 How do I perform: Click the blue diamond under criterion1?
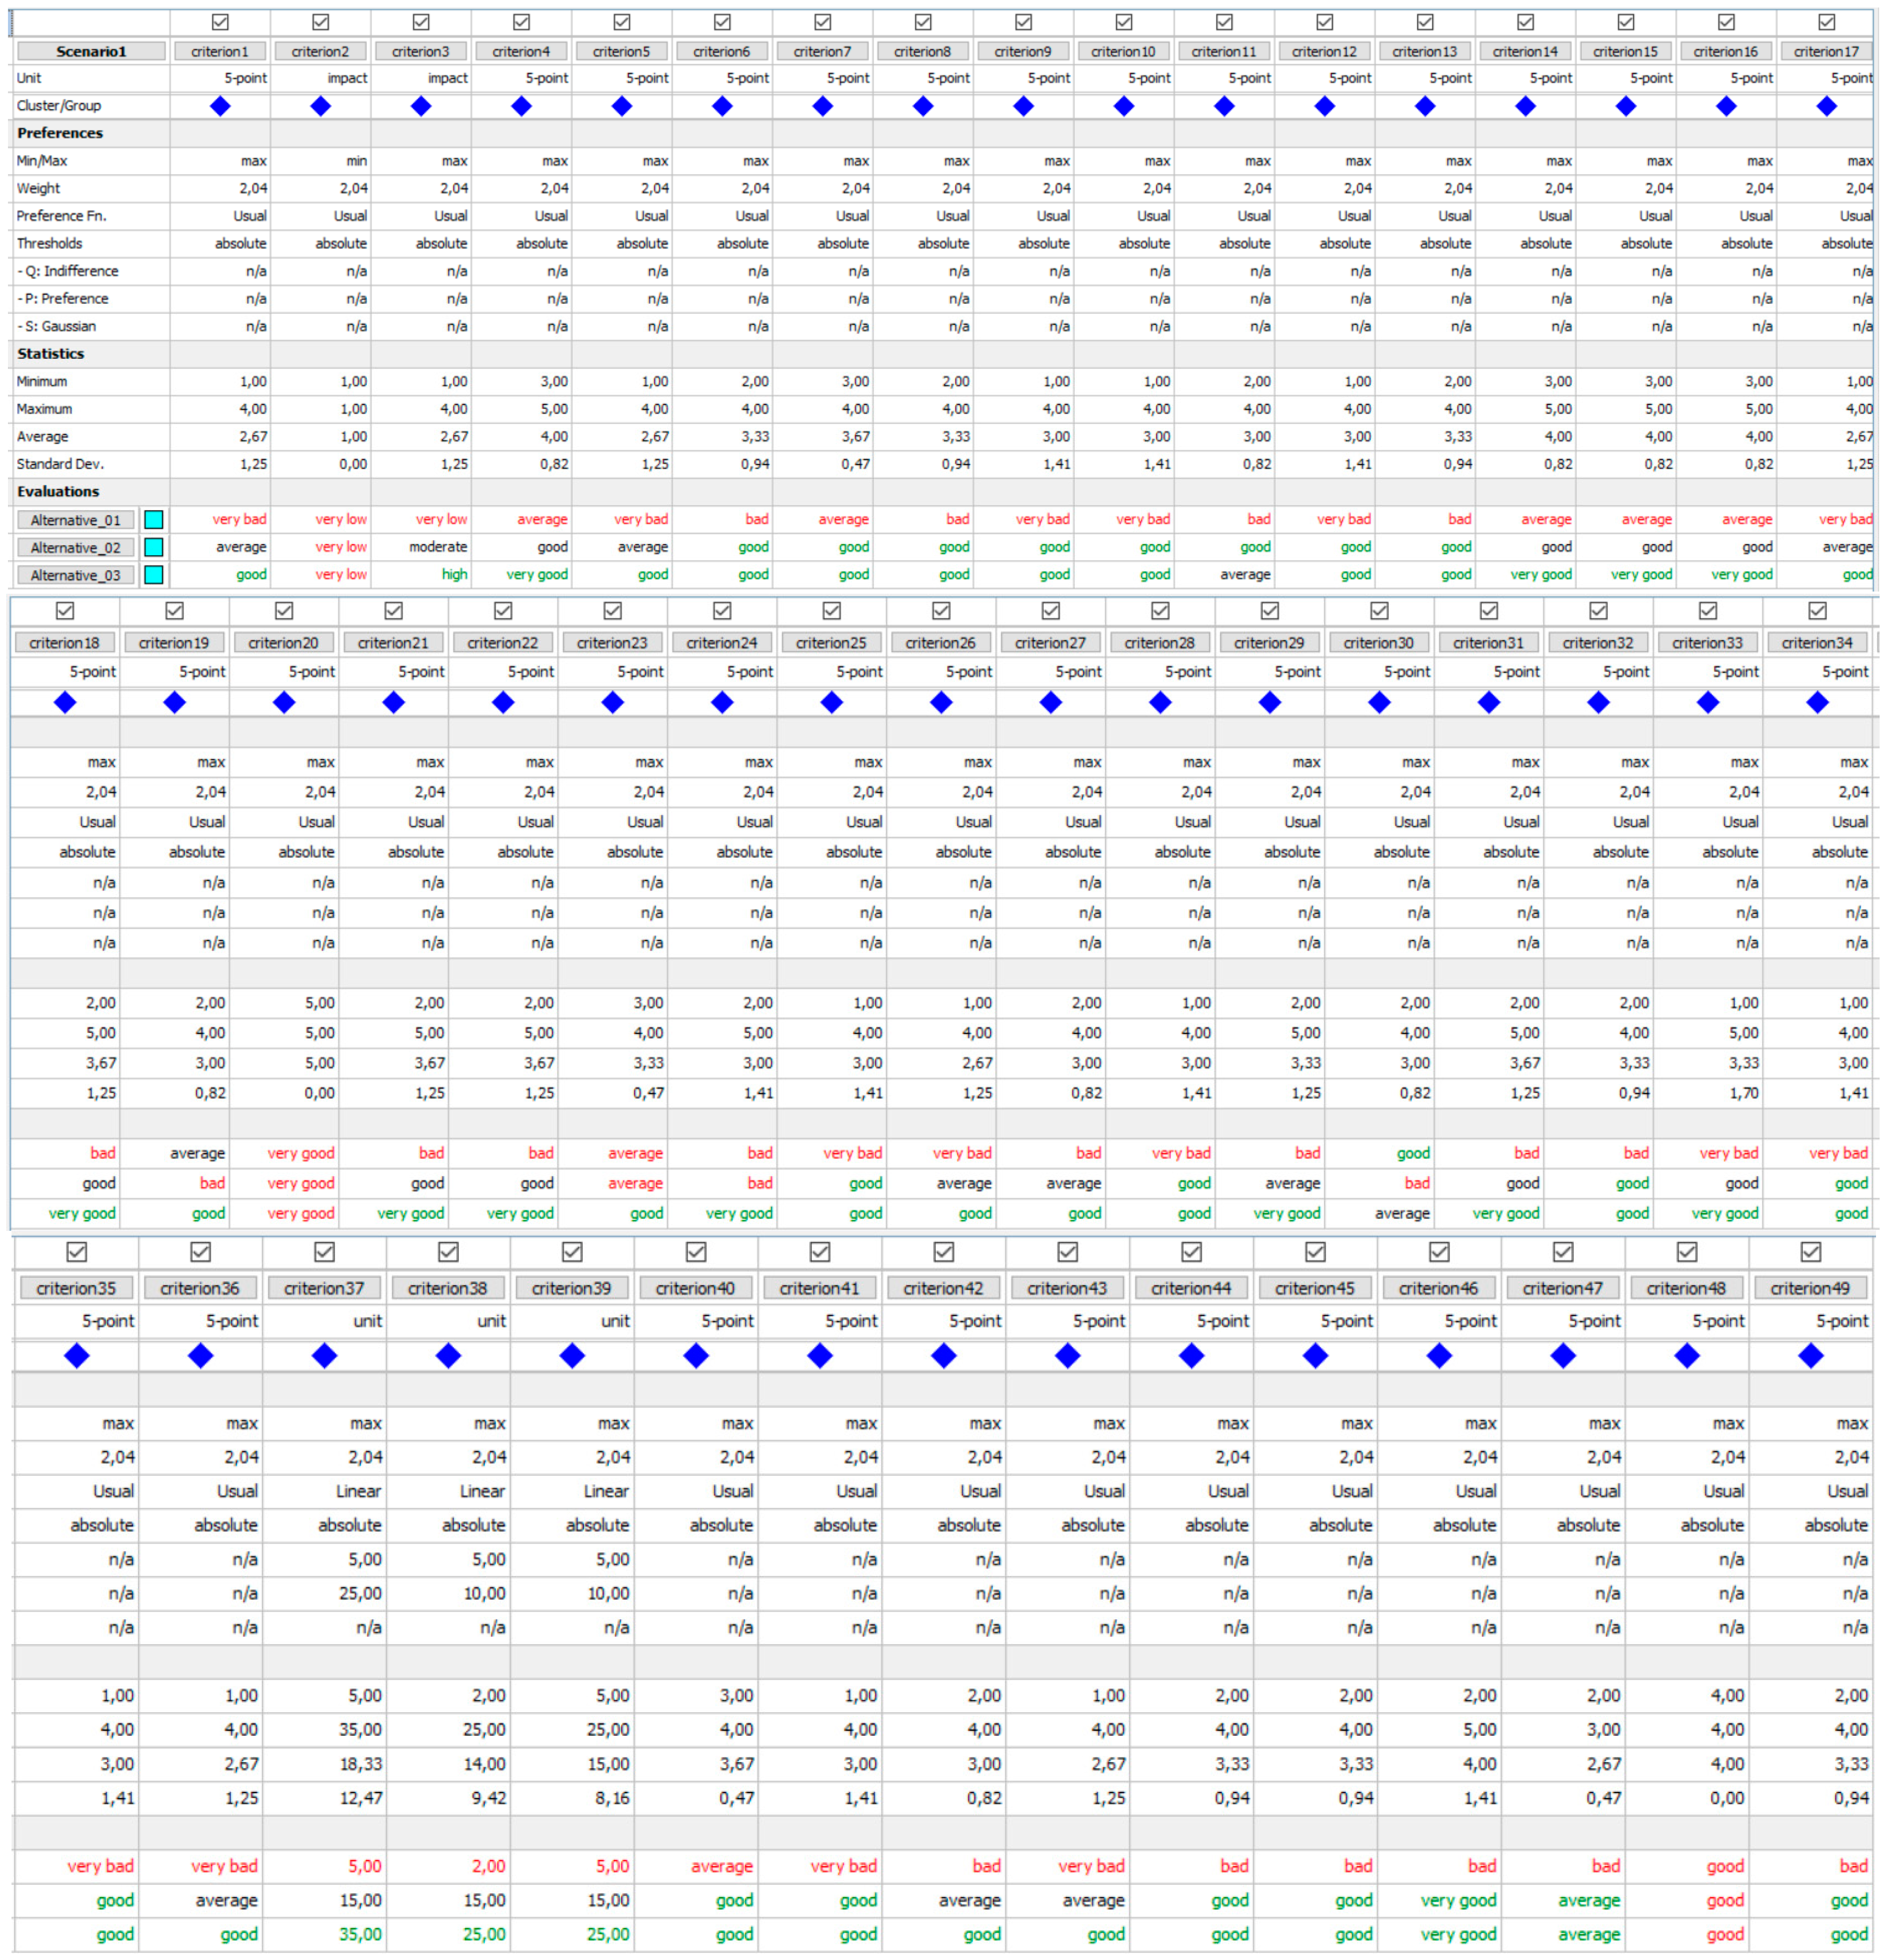click(x=220, y=106)
